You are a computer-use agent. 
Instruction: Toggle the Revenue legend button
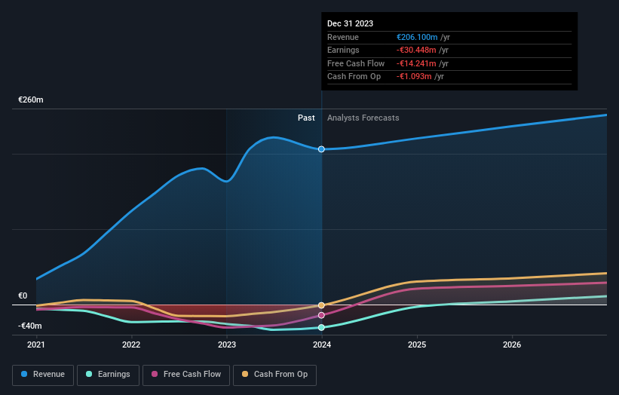43,375
